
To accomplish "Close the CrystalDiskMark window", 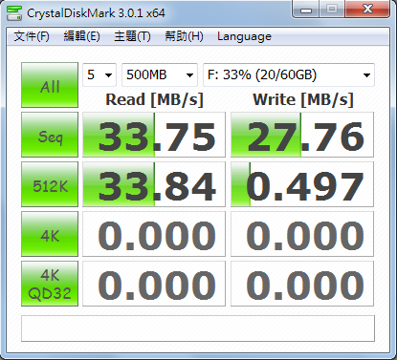I will coord(367,10).
